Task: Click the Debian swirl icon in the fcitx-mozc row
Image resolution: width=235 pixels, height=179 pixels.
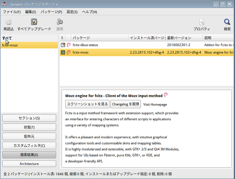Action: point(69,52)
